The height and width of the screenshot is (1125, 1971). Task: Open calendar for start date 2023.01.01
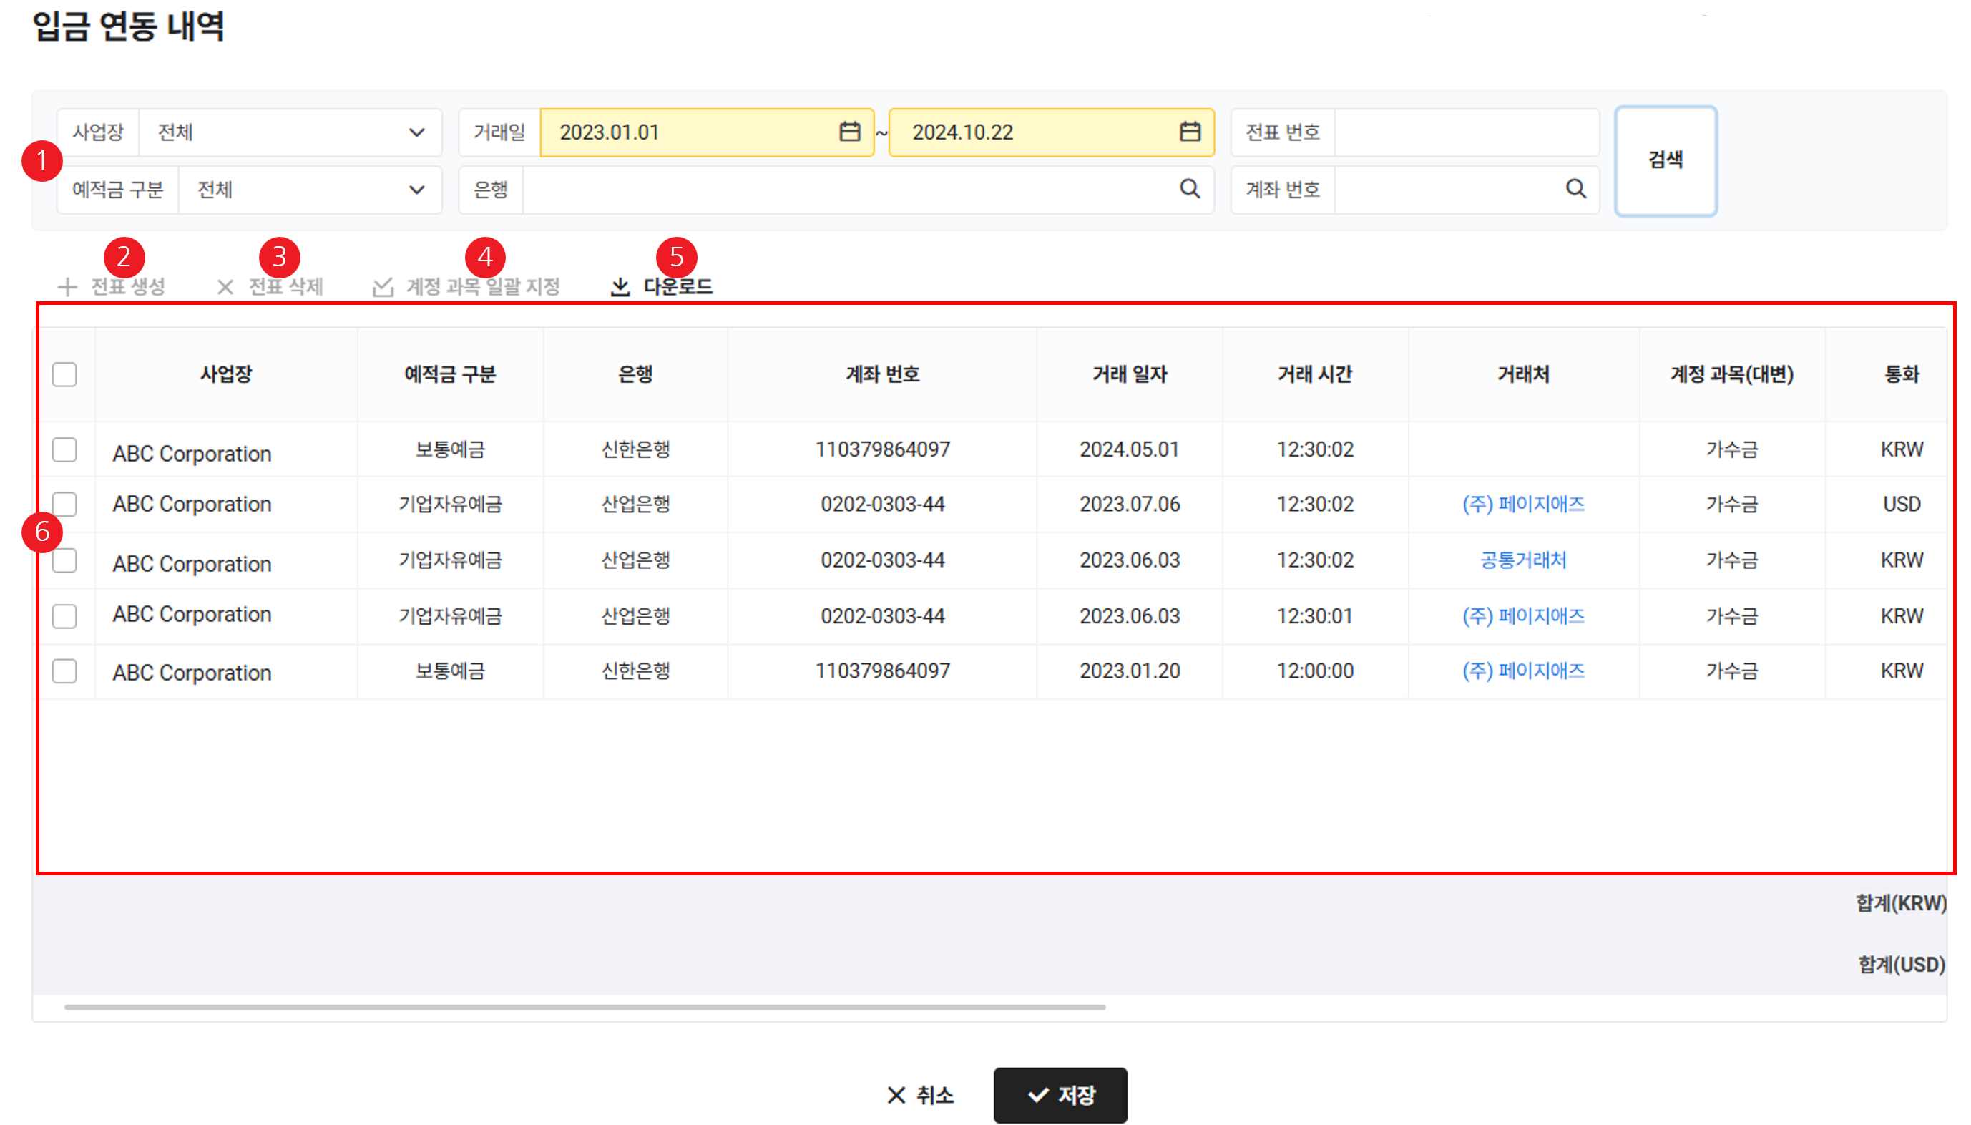click(x=850, y=132)
